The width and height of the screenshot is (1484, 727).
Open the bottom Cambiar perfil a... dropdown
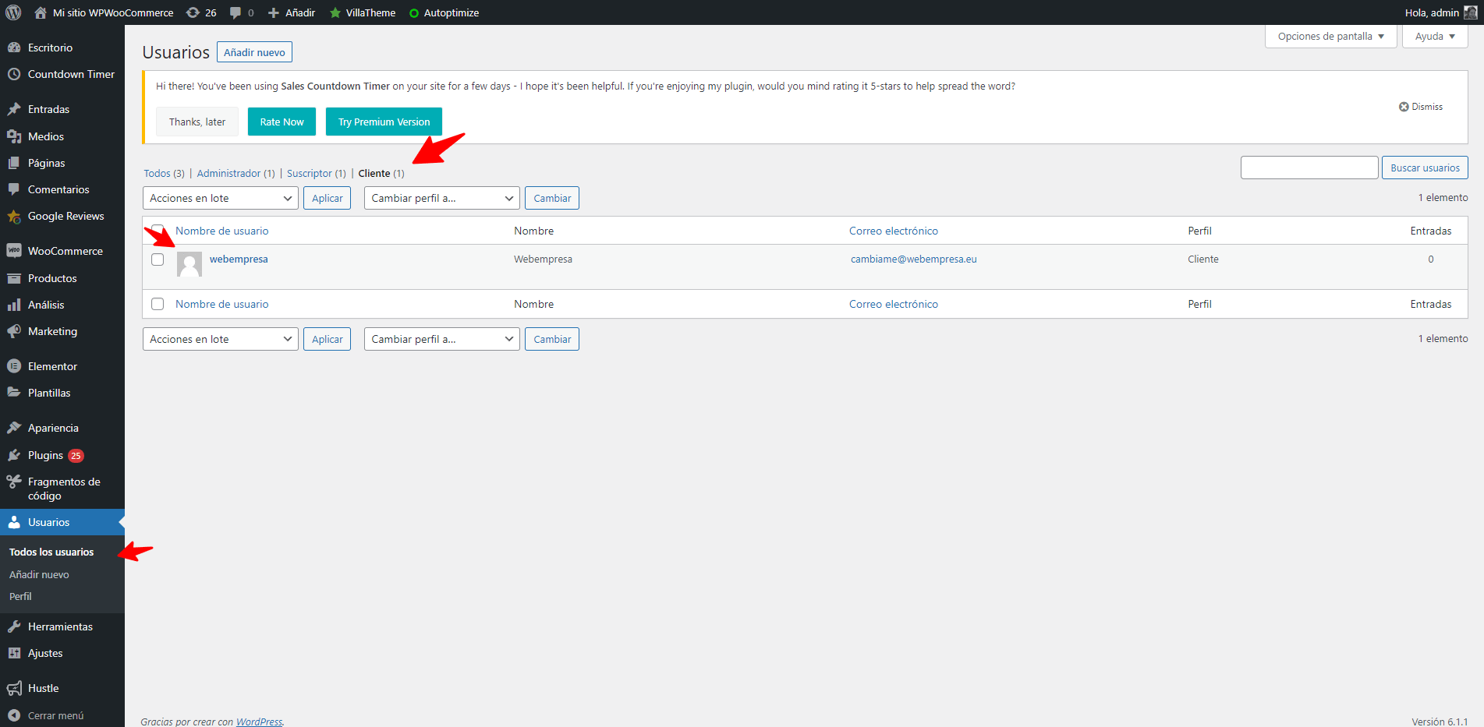pos(442,339)
